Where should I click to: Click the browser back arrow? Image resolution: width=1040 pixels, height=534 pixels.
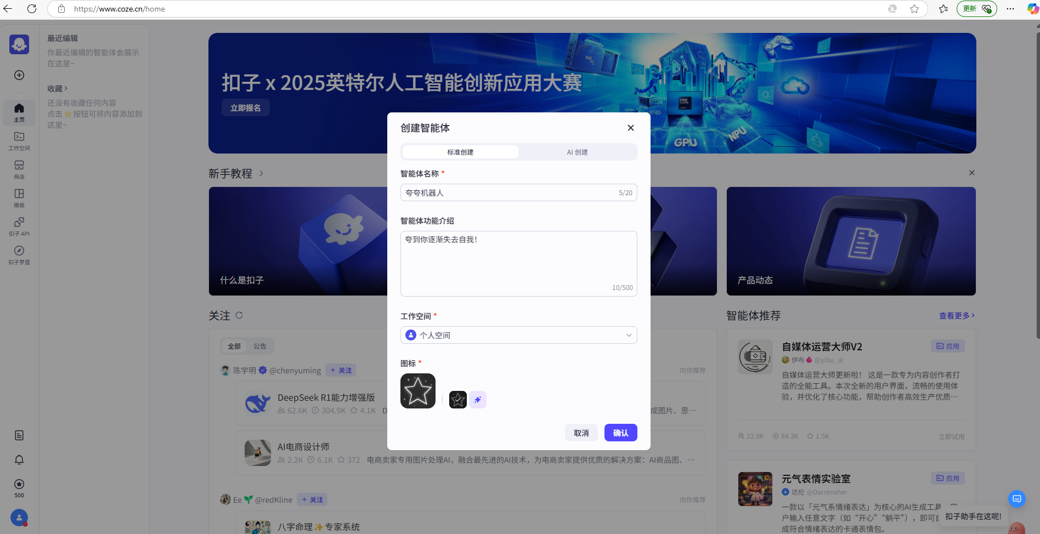[8, 9]
